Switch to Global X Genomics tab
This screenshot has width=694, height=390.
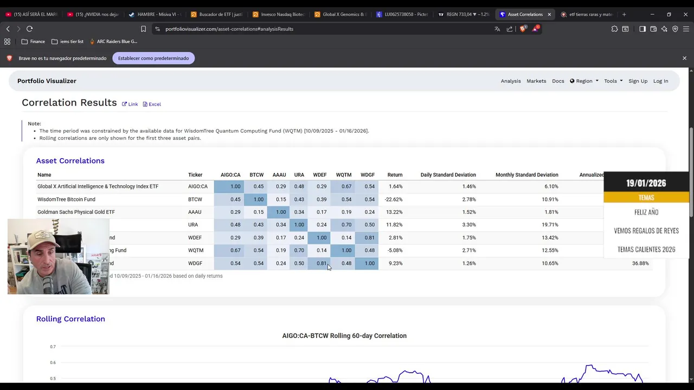click(x=340, y=15)
